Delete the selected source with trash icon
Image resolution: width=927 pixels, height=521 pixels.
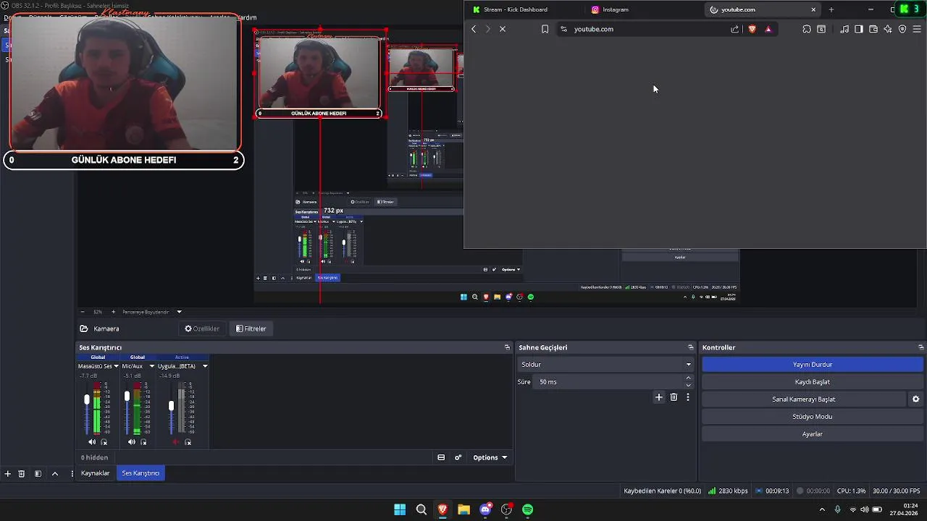click(22, 474)
